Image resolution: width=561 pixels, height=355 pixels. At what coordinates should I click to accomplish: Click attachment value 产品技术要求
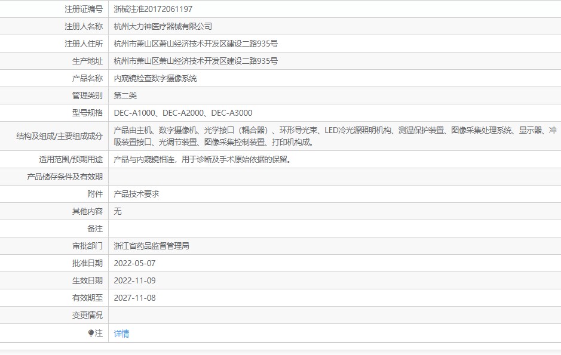136,194
